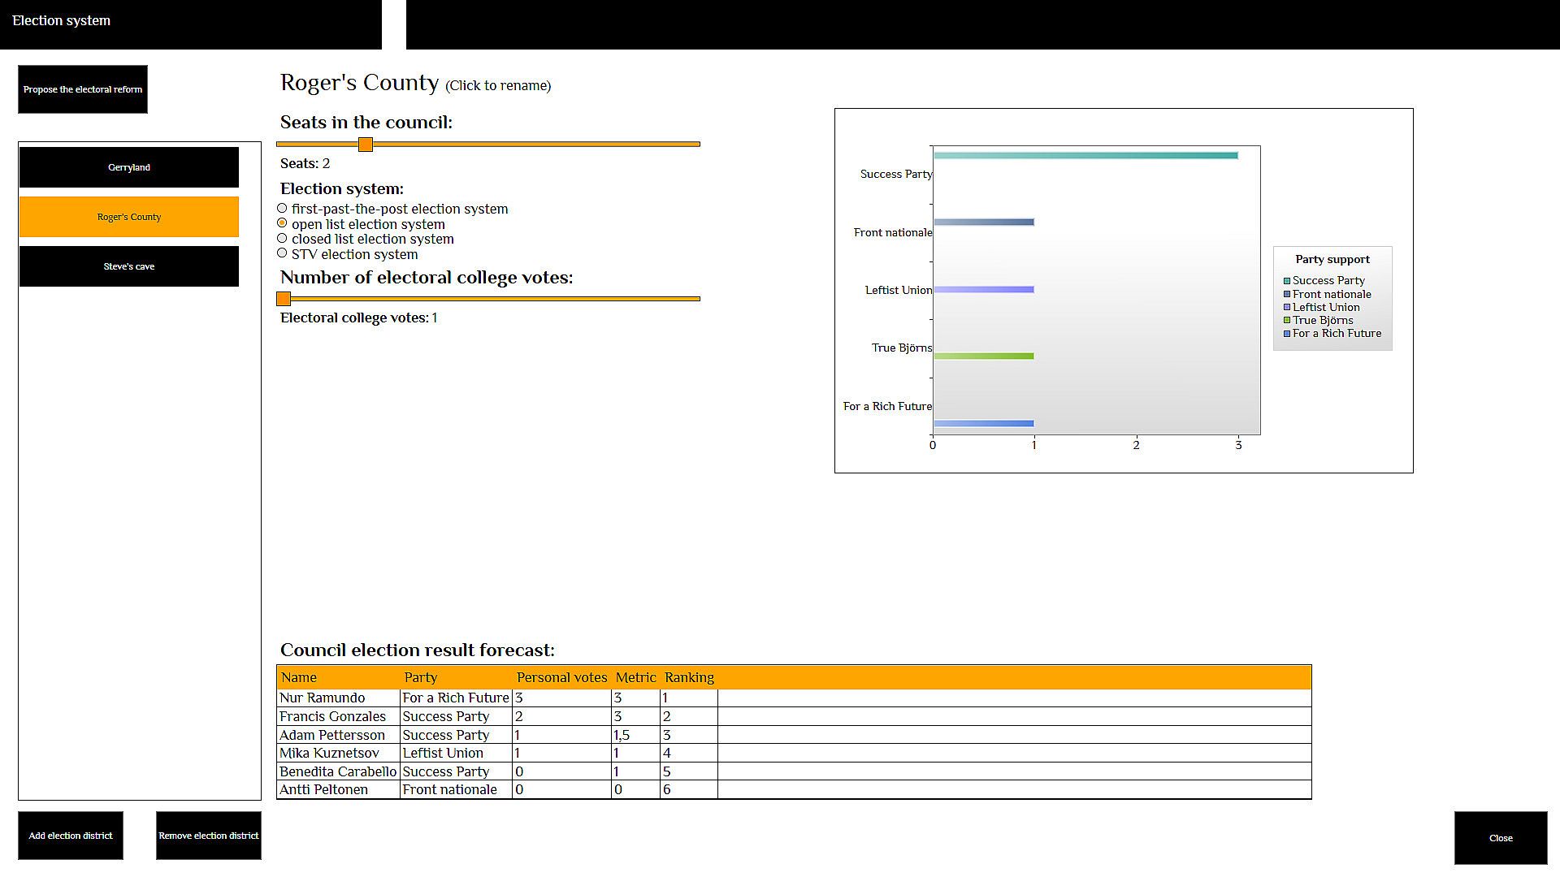
Task: Open the Gerryland district
Action: pos(129,167)
